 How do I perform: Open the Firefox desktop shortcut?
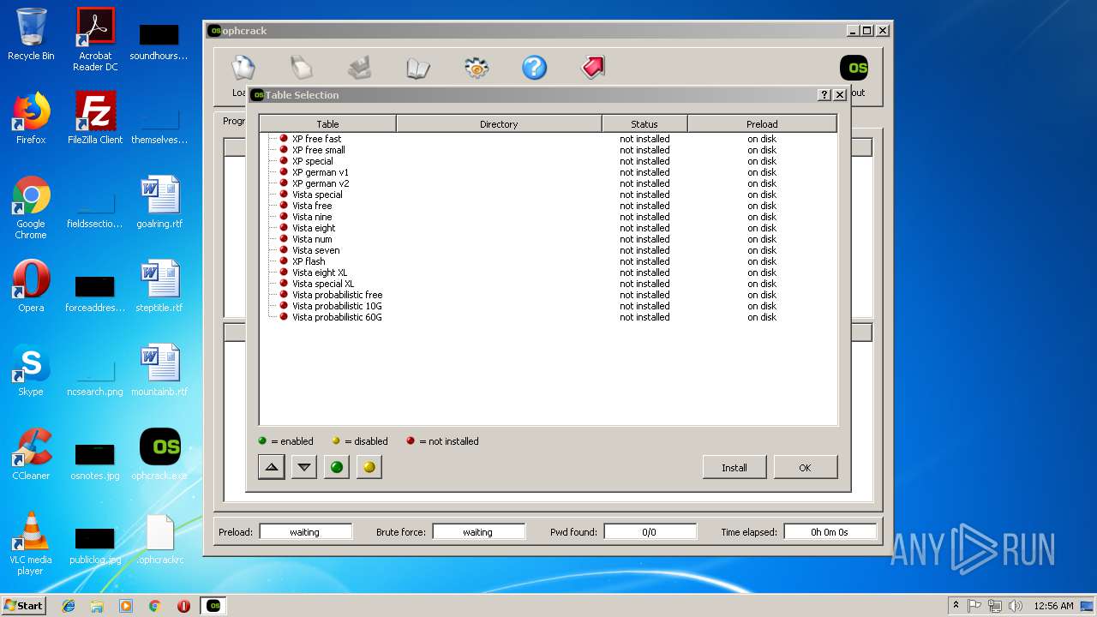(x=31, y=118)
